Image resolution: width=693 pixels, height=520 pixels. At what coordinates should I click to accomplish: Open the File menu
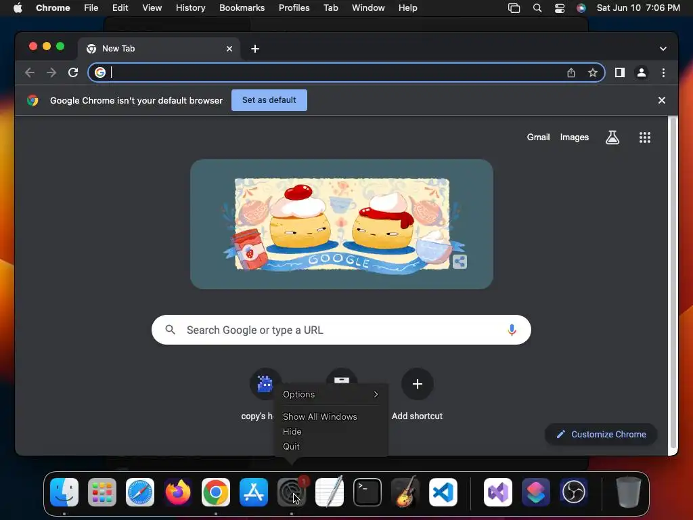tap(91, 8)
